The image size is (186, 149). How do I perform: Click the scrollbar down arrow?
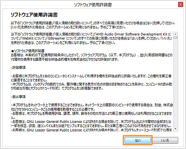(175, 129)
